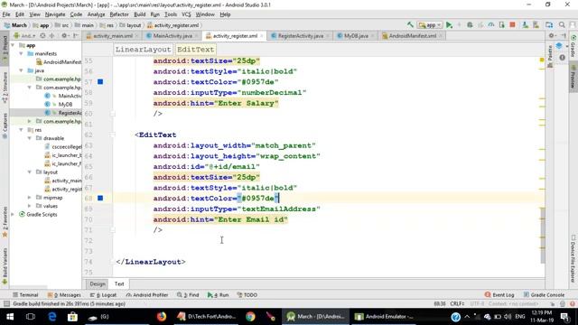
Task: Open Chrome from the taskbar
Action: [250, 317]
